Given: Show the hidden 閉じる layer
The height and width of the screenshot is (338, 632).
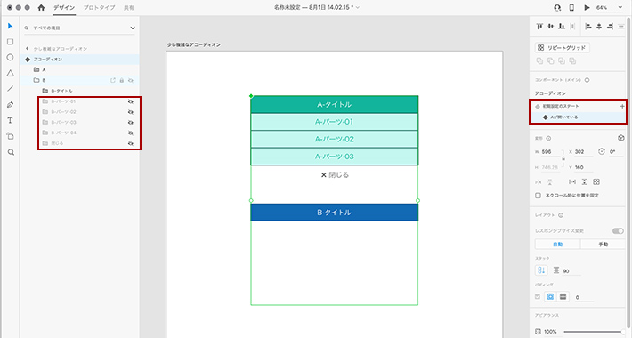Looking at the screenshot, I should pyautogui.click(x=131, y=143).
